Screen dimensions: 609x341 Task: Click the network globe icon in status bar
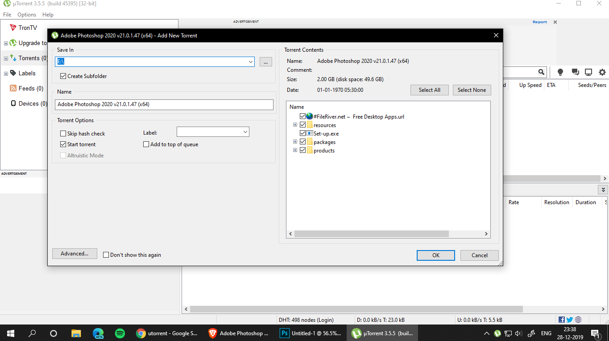578,320
